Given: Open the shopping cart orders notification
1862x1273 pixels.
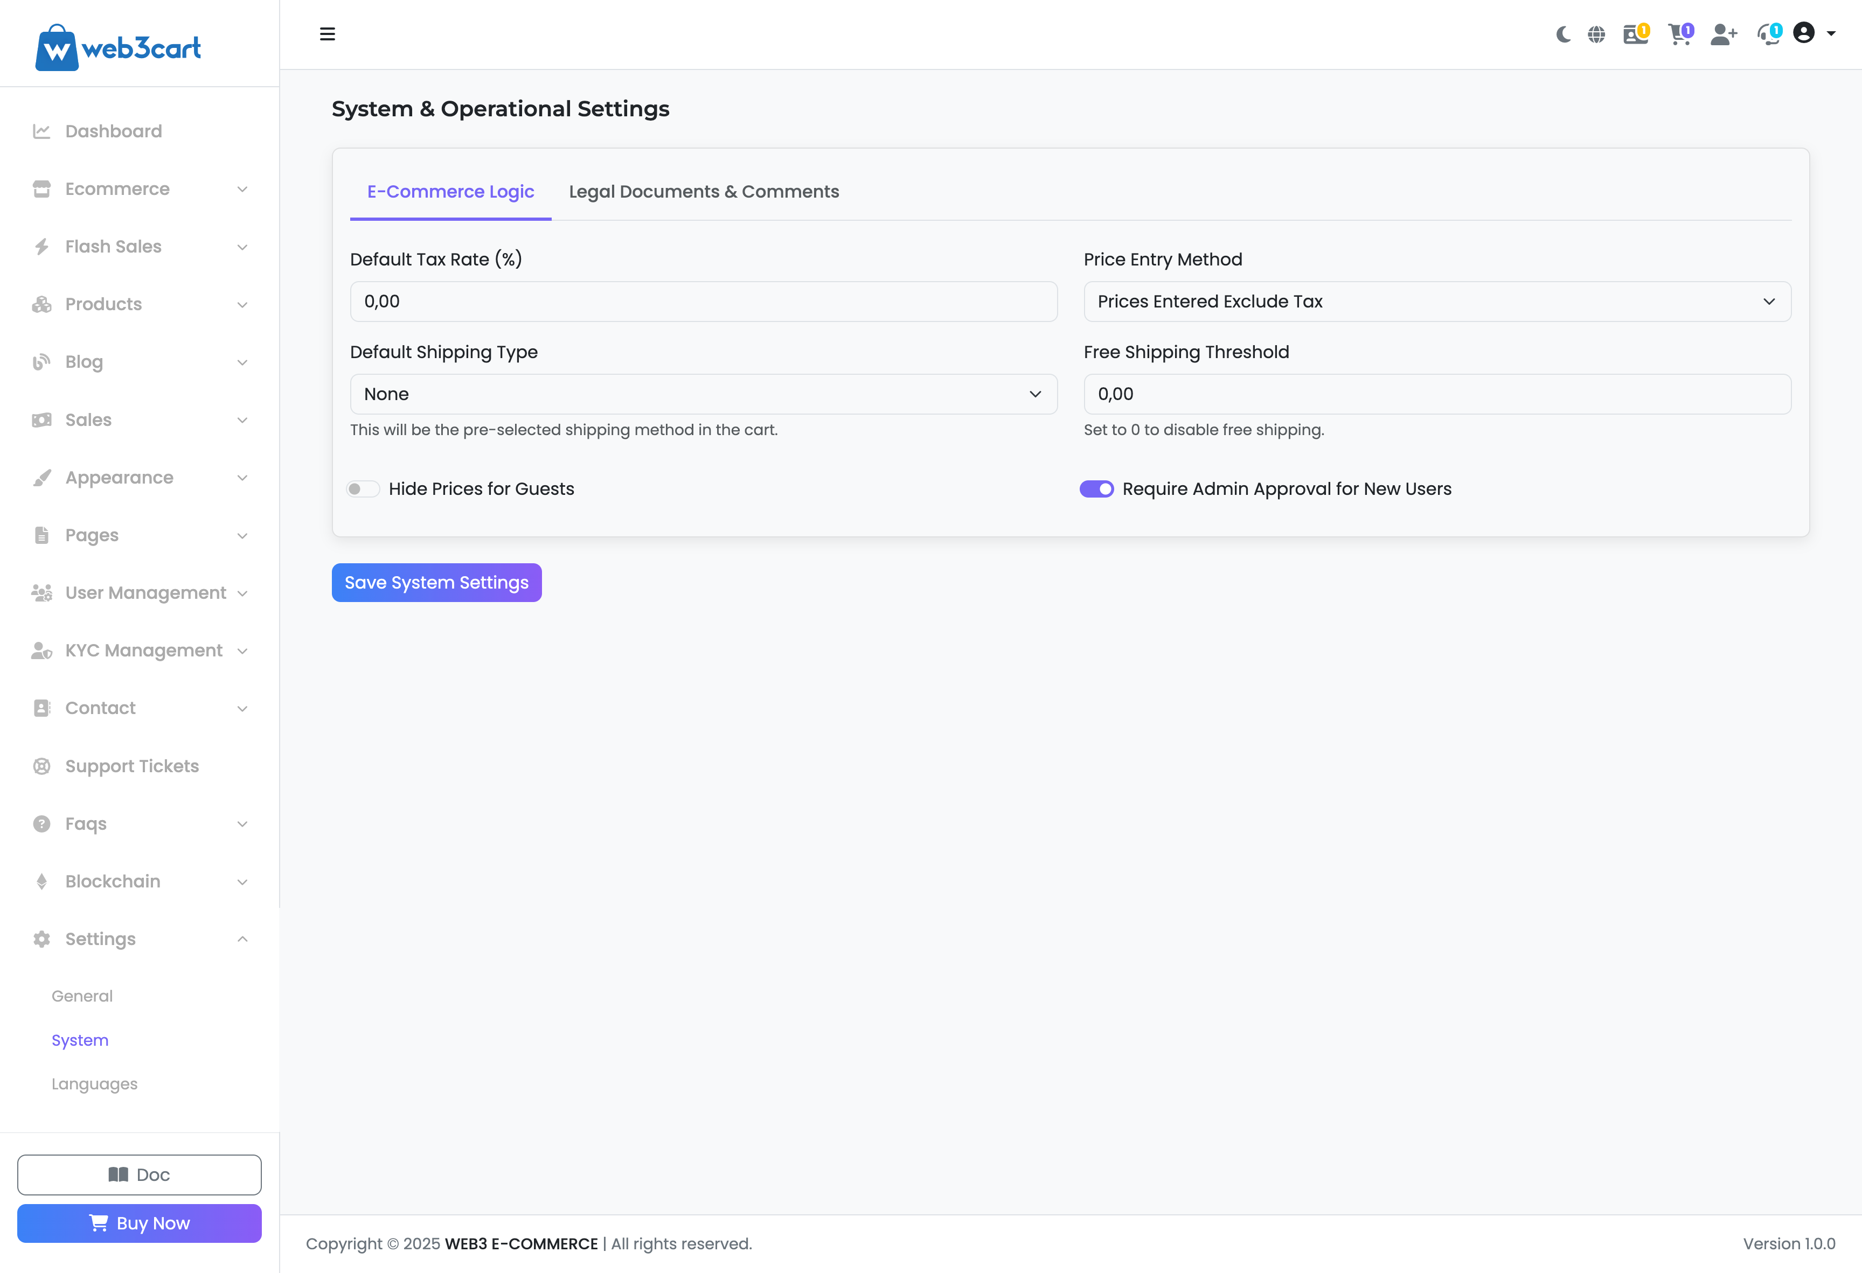Looking at the screenshot, I should pyautogui.click(x=1679, y=34).
